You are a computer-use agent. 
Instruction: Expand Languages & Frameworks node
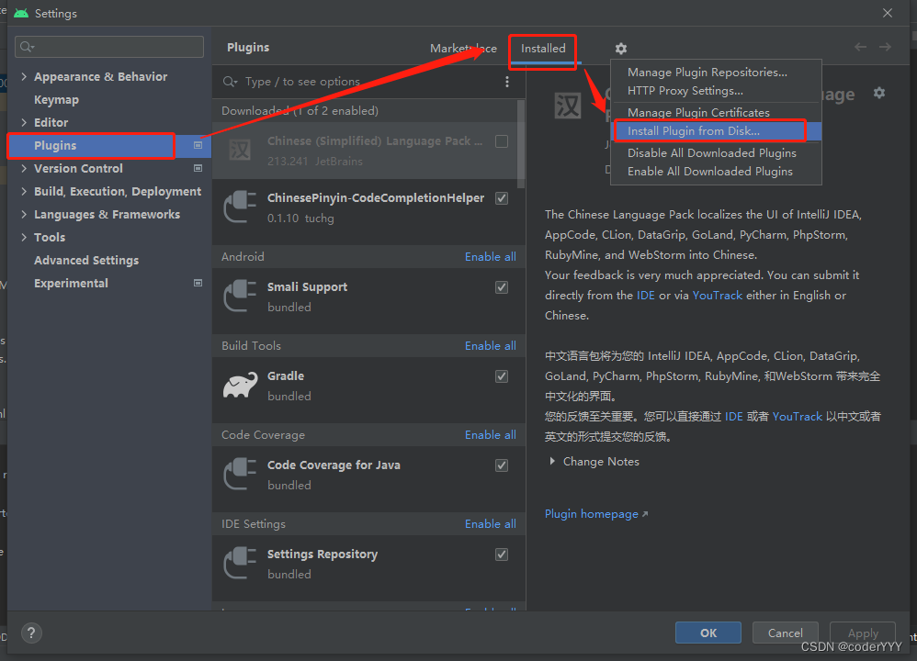tap(24, 214)
